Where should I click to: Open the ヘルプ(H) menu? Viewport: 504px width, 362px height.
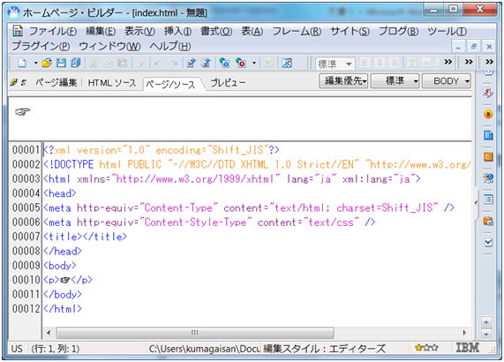coord(170,46)
